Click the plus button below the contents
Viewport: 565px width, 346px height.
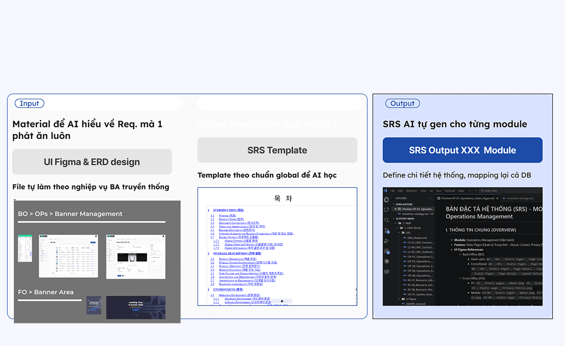282,301
